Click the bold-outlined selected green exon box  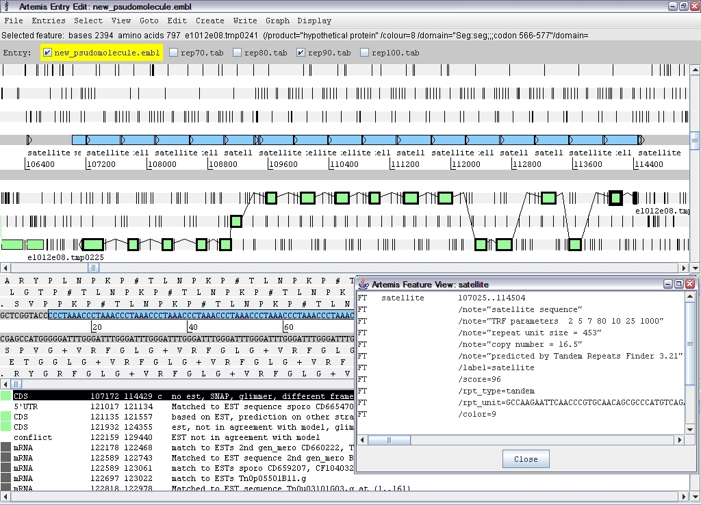pos(615,198)
